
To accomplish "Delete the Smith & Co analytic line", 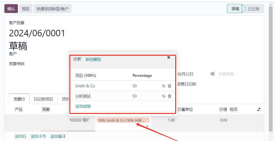I will 170,86.
